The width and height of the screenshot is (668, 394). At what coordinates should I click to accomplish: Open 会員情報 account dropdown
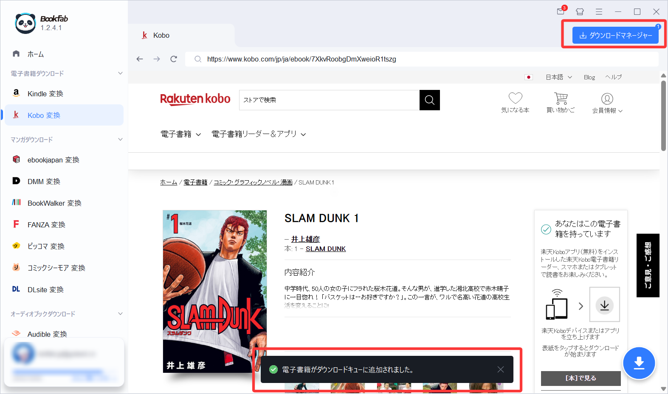click(x=607, y=103)
